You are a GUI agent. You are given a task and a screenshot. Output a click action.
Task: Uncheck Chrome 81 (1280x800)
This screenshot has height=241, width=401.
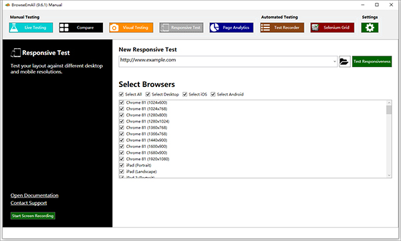pyautogui.click(x=122, y=115)
